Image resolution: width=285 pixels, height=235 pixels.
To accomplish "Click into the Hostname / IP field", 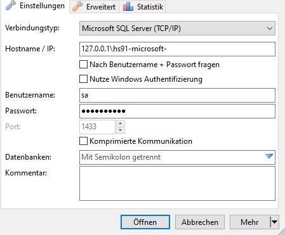I will click(x=177, y=49).
